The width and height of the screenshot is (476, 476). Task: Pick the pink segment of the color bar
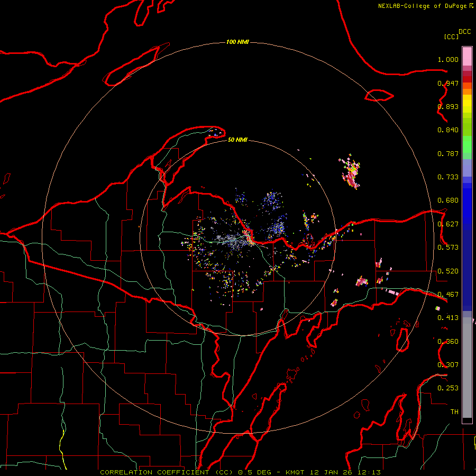[467, 57]
